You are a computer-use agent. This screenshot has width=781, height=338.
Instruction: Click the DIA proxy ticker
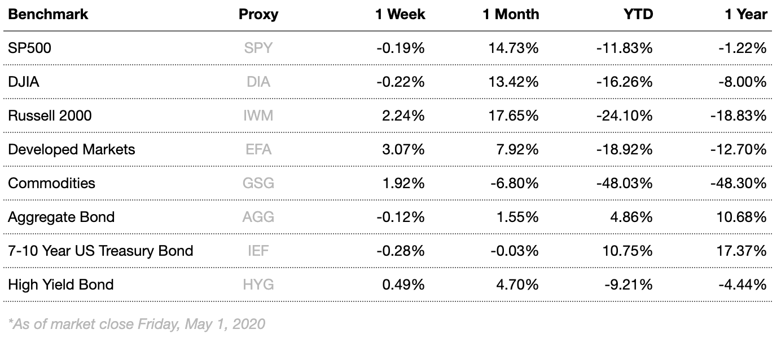(258, 82)
